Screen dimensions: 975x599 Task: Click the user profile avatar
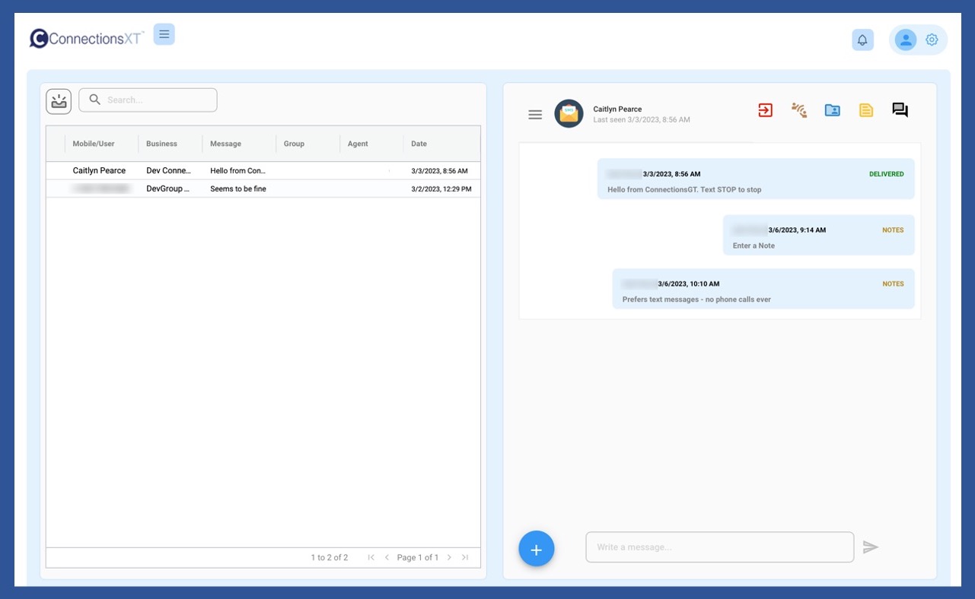(x=905, y=40)
